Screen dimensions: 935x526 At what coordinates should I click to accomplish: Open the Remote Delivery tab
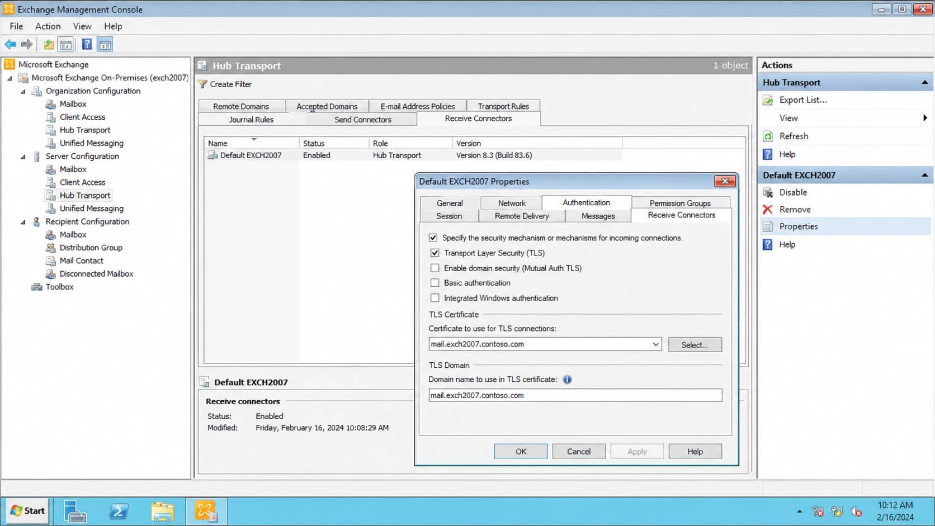point(522,216)
